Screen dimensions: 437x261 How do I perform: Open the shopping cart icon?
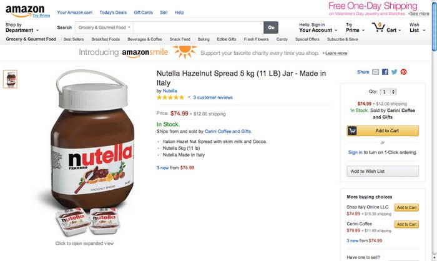378,27
